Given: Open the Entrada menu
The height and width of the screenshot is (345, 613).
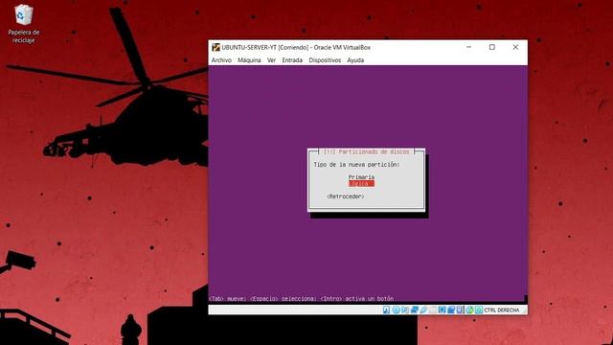Looking at the screenshot, I should coord(292,60).
